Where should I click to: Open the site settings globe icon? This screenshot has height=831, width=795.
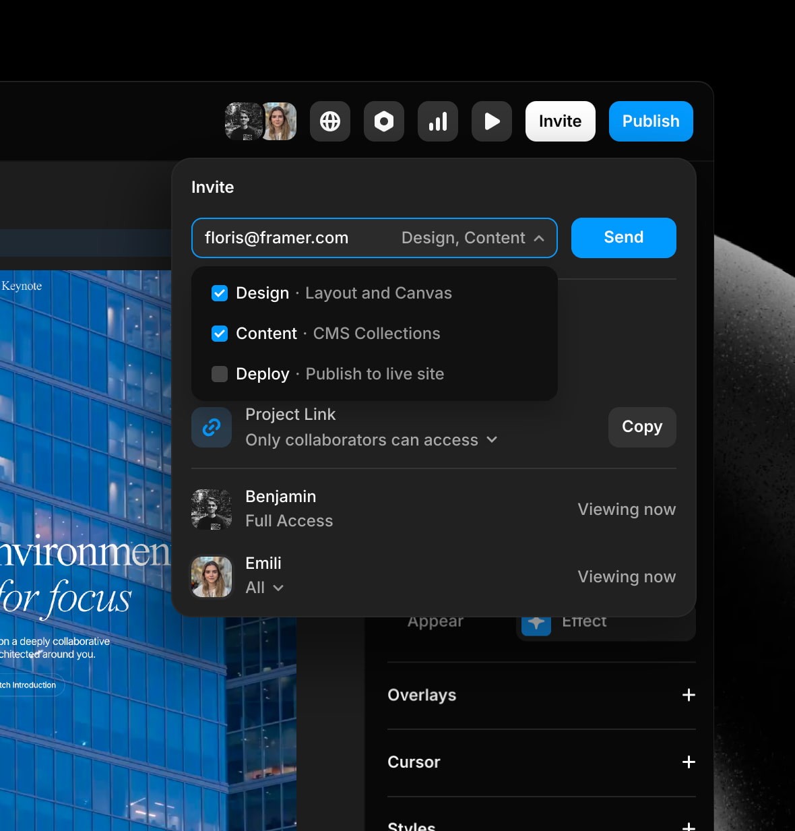(329, 121)
